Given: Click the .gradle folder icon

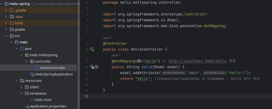Looking at the screenshot, I should pyautogui.click(x=12, y=10).
